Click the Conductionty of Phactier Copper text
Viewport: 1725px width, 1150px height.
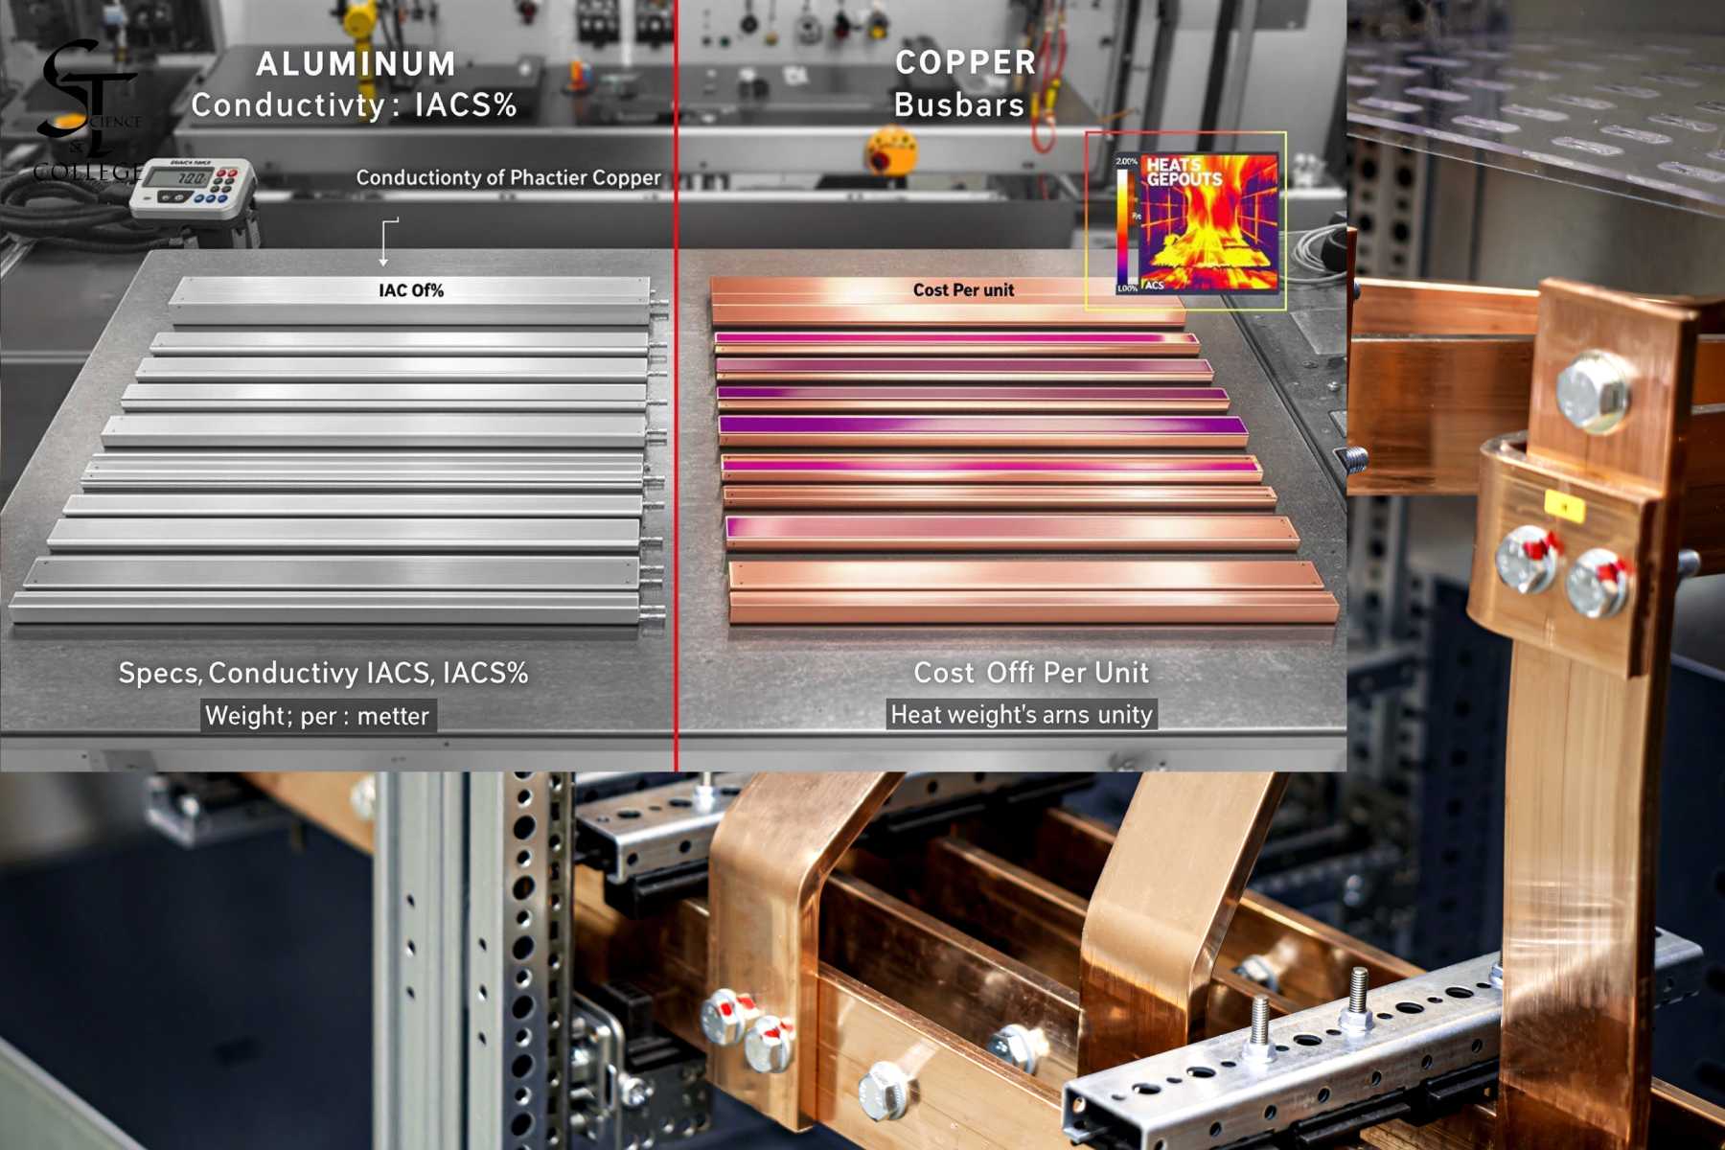[x=508, y=178]
